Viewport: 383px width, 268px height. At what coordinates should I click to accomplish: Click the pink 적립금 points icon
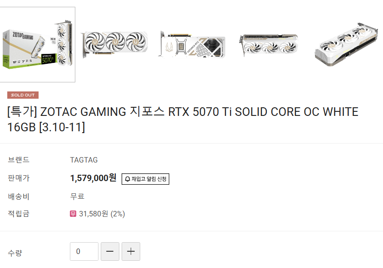click(73, 214)
